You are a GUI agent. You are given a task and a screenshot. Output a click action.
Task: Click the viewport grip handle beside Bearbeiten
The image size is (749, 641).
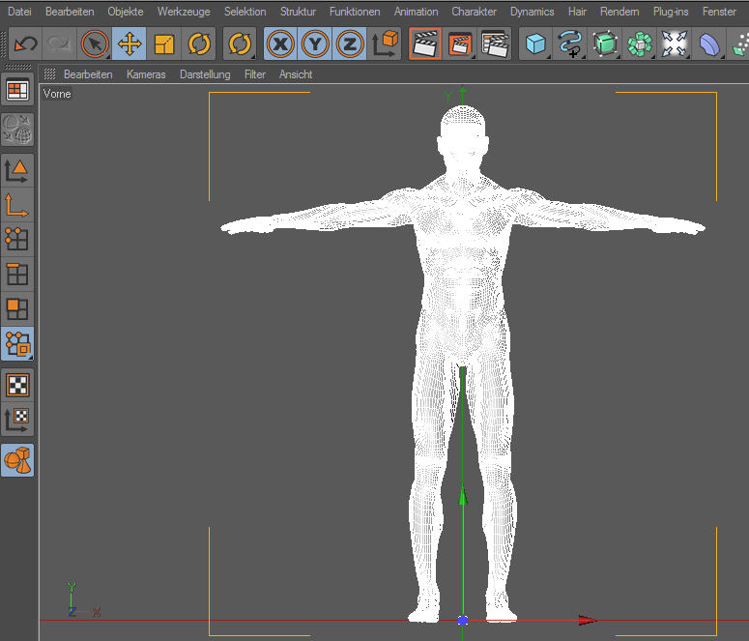pos(50,74)
